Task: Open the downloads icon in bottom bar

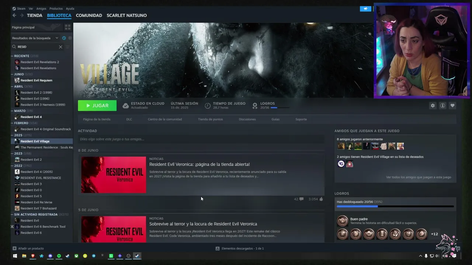Action: (x=218, y=248)
